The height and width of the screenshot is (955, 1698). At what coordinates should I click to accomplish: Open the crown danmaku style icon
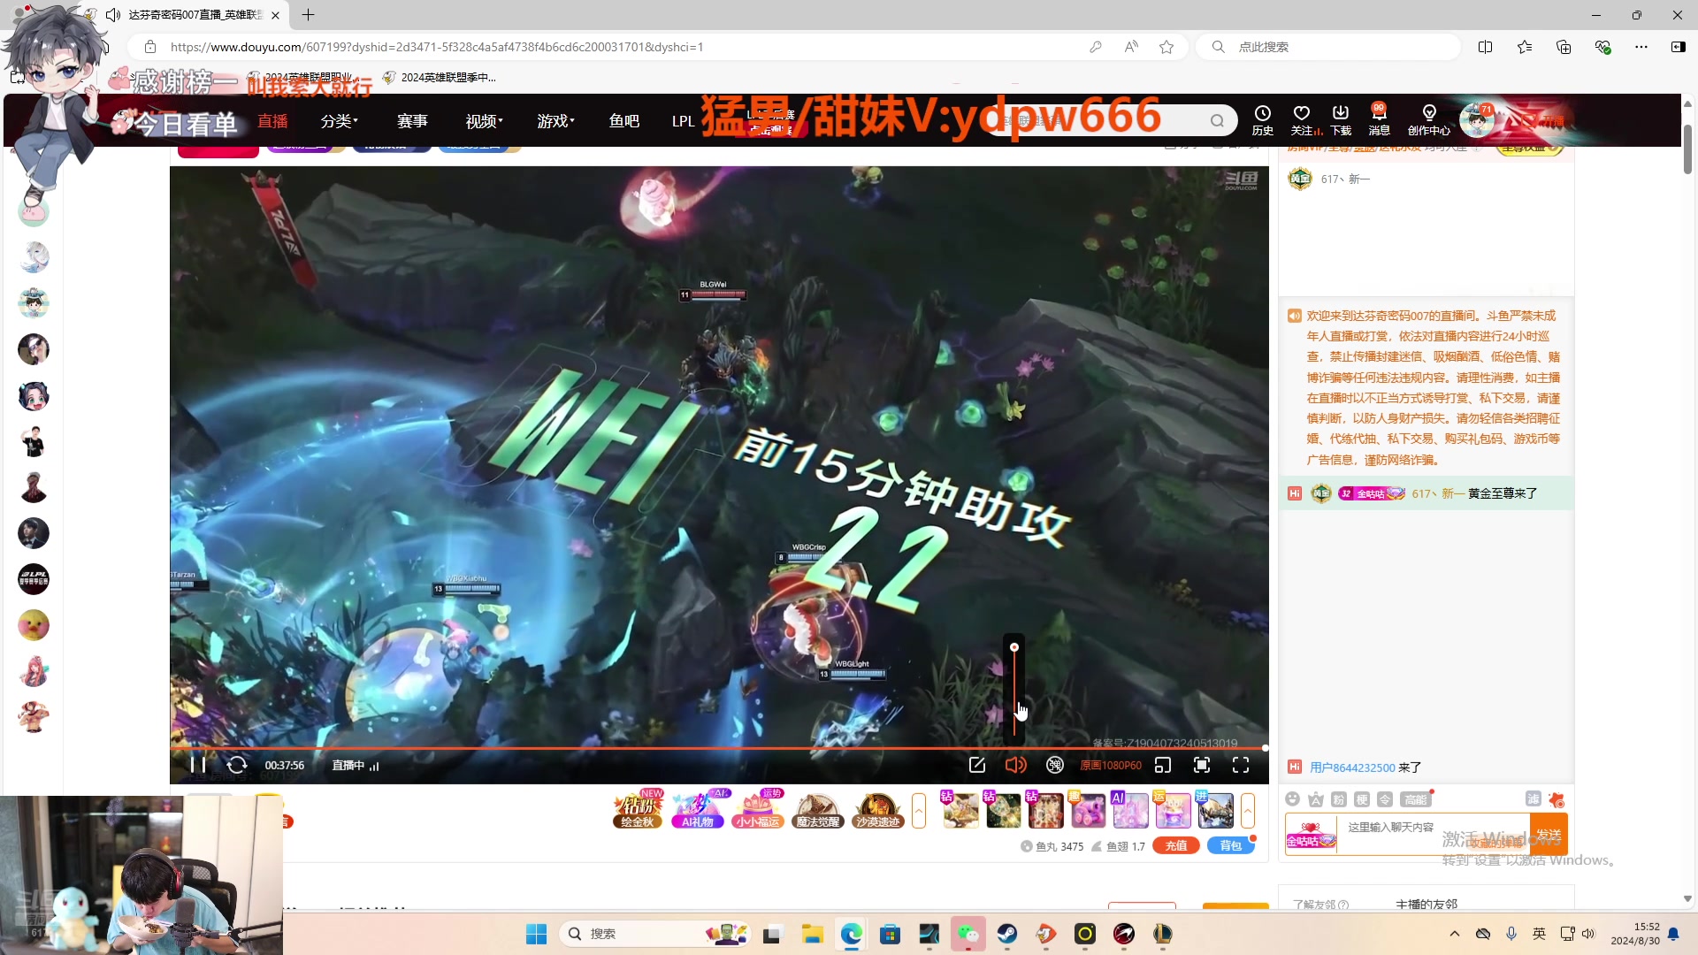(1316, 799)
